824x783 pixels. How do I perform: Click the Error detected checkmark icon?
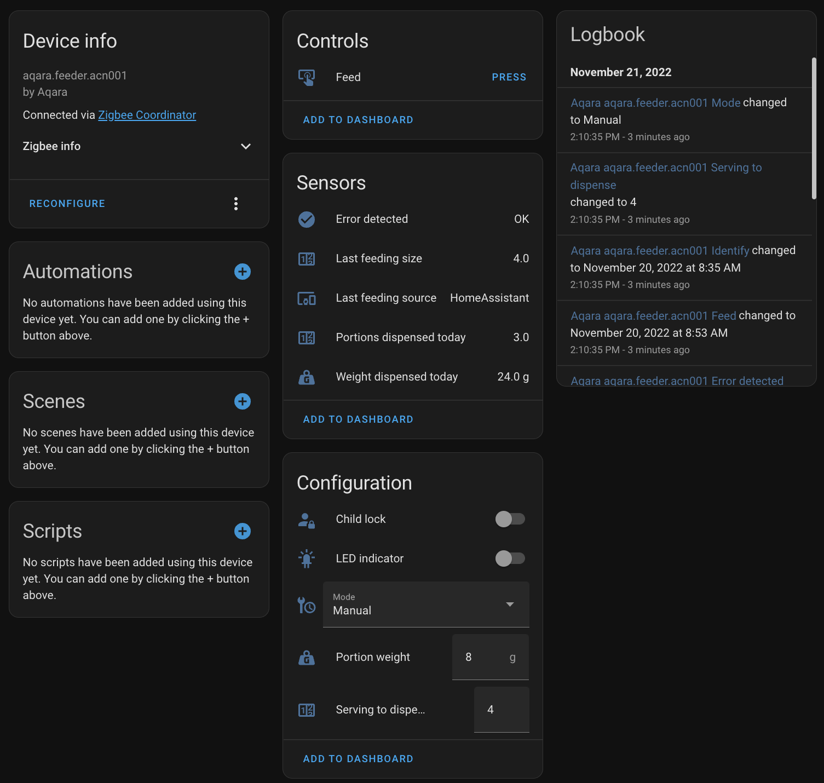tap(306, 220)
